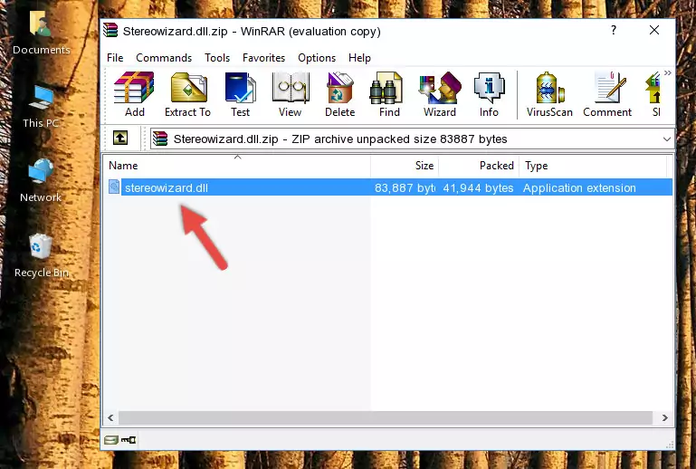This screenshot has width=696, height=469.
Task: Open the Help menu
Action: [x=359, y=58]
